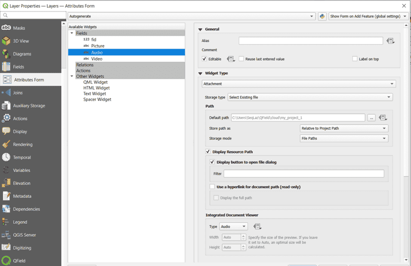The height and width of the screenshot is (266, 411).
Task: Uncheck the Editable checkbox
Action: 204,59
